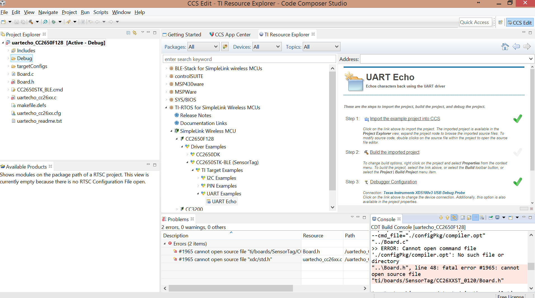Select UART Echo in resource tree
This screenshot has width=535, height=298.
click(222, 201)
